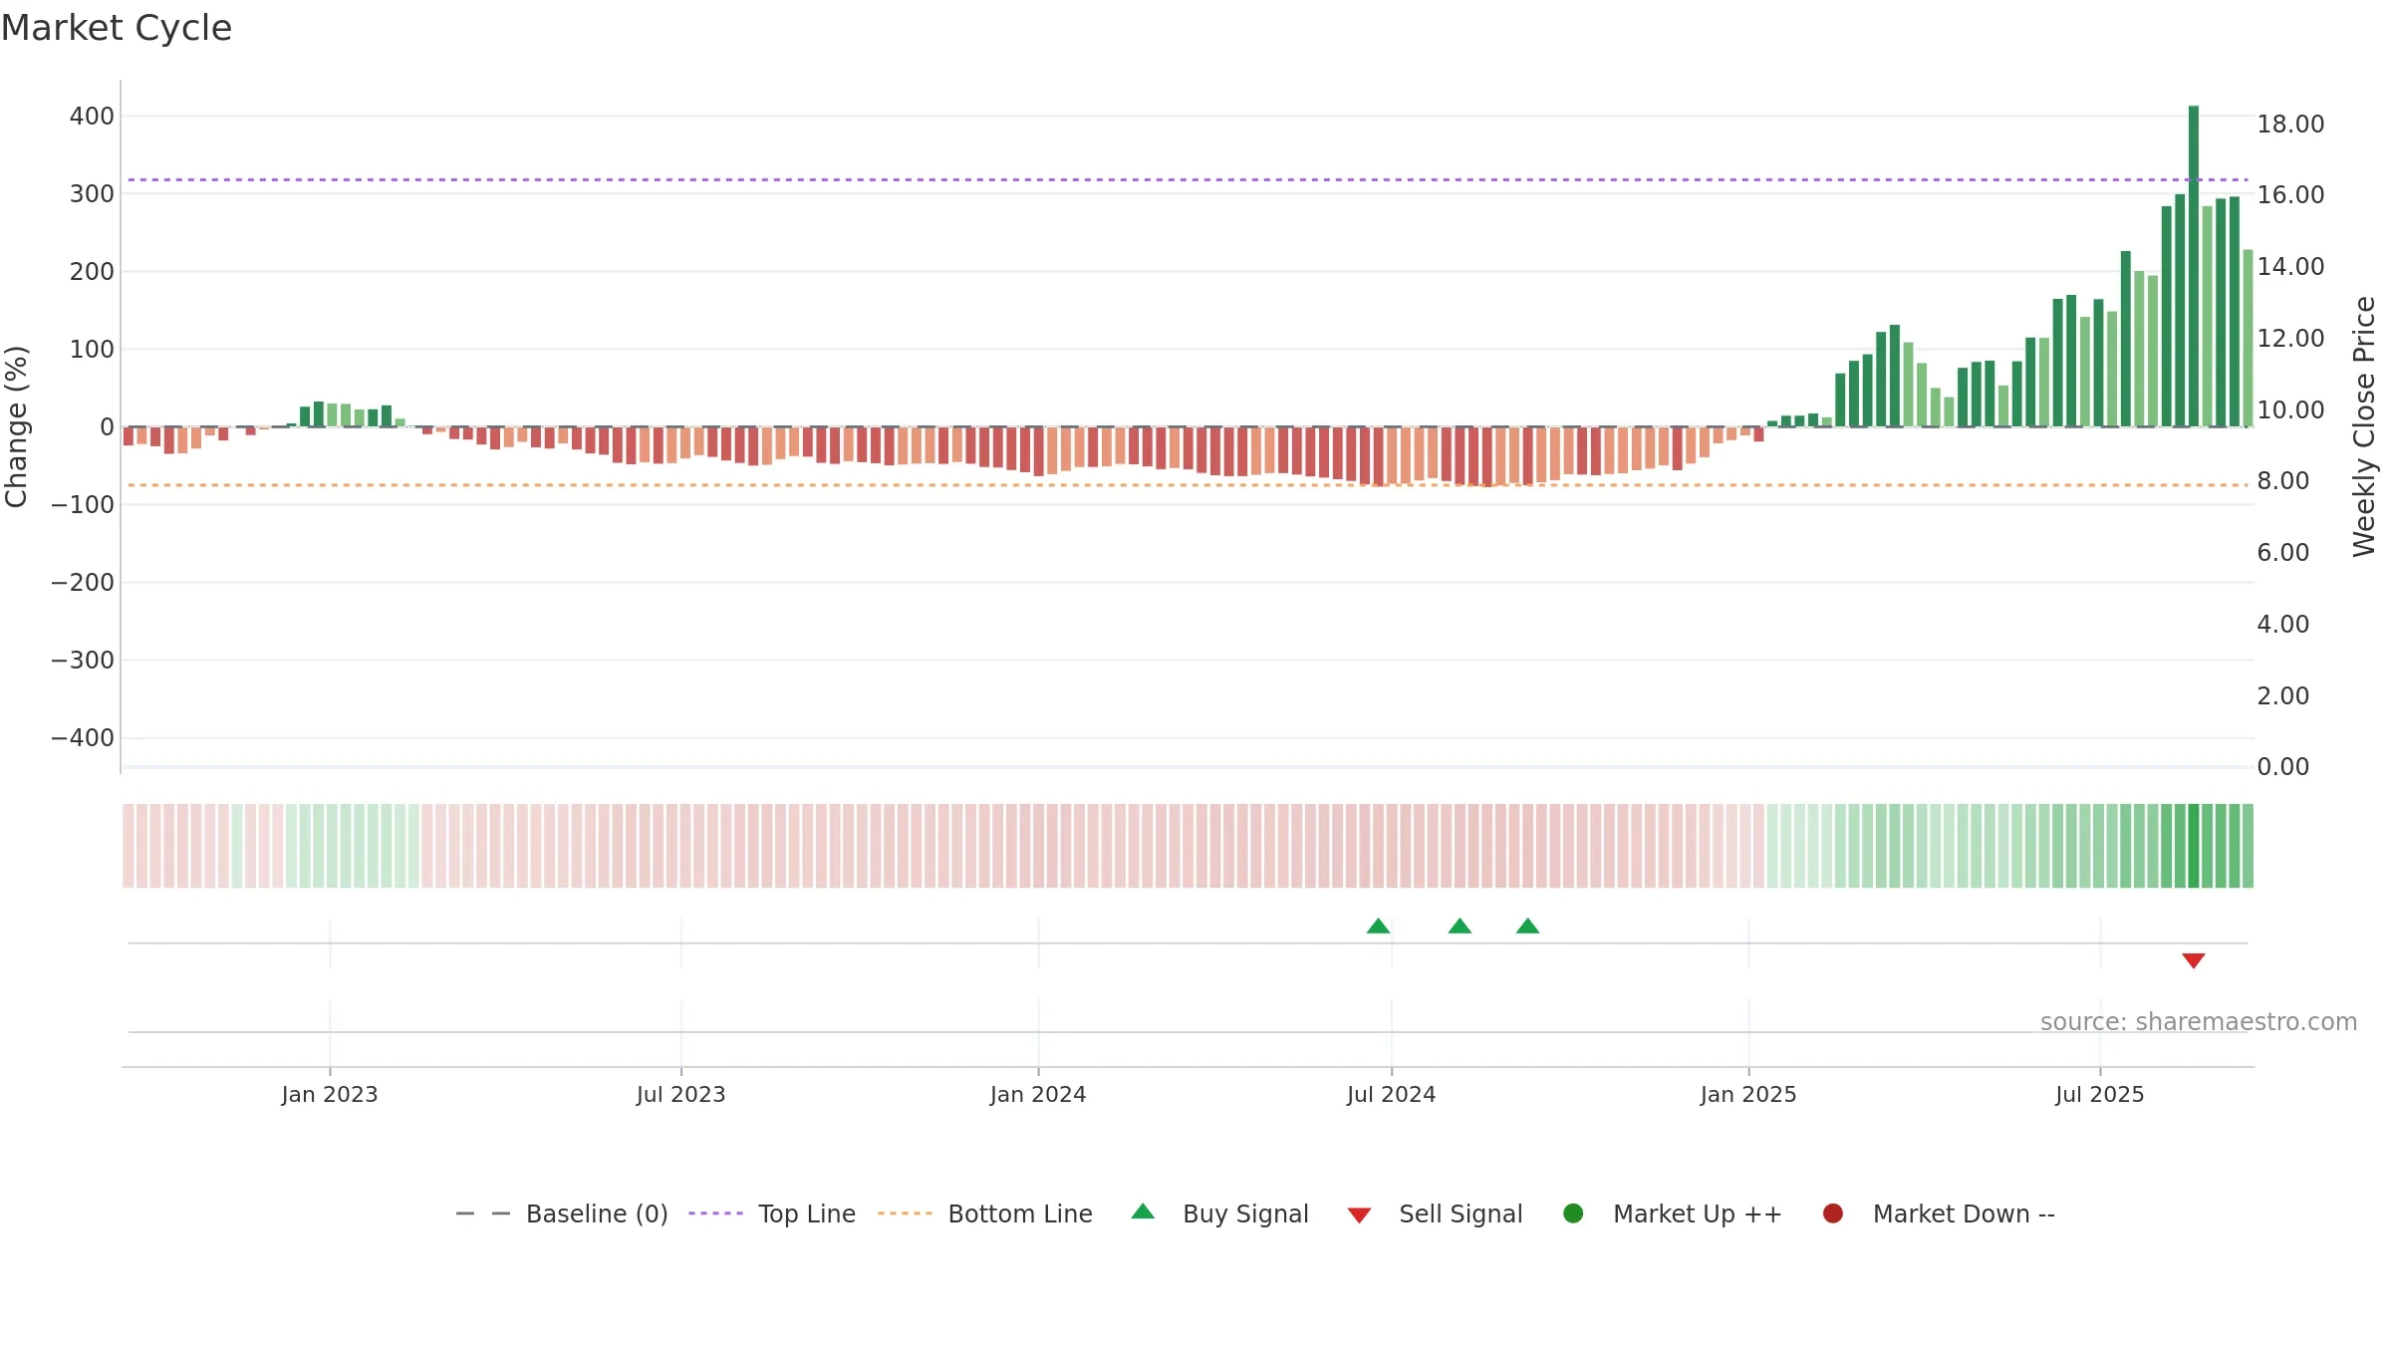Toggle the Bottom Line legend entry
Viewport: 2391px width, 1345px height.
point(985,1213)
